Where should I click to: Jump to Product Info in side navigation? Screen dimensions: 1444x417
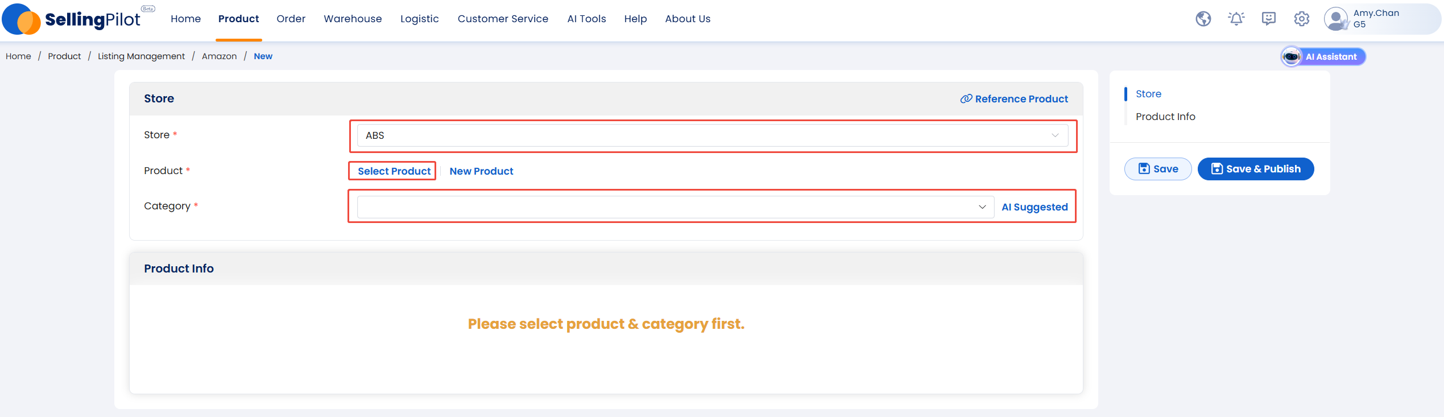1165,117
